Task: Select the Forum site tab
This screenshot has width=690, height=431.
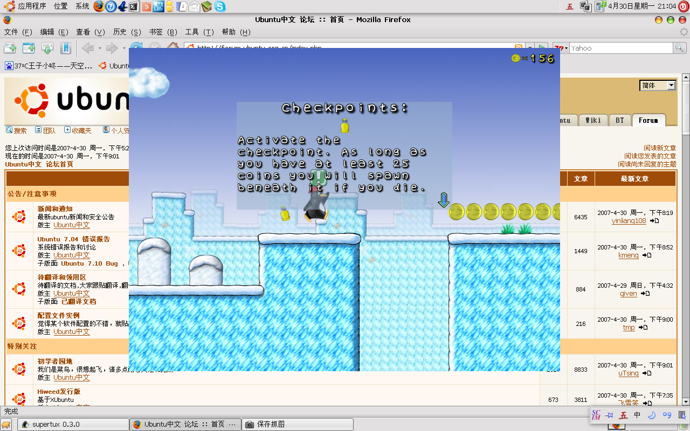Action: pos(648,120)
